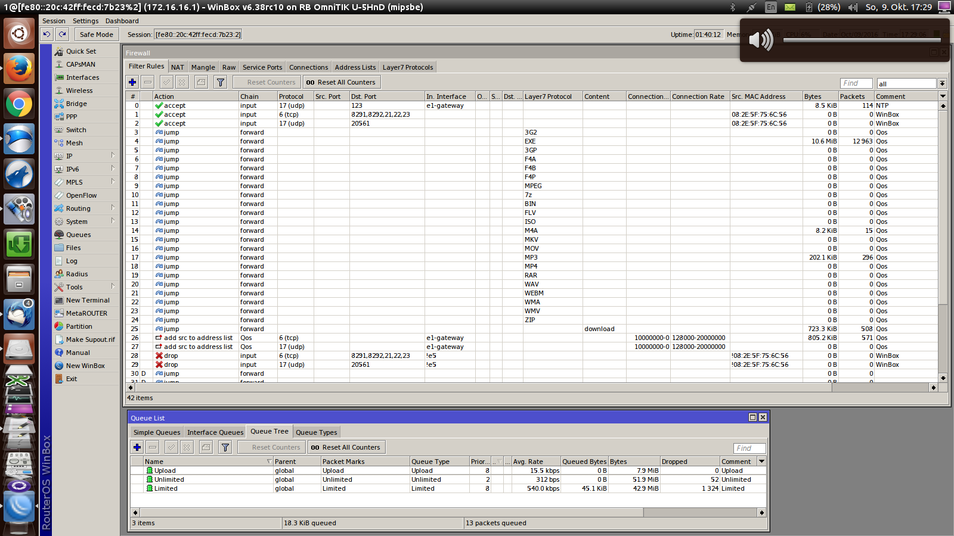Screen dimensions: 954x536
Task: Disable queue using Queue List X icon
Action: click(187, 447)
